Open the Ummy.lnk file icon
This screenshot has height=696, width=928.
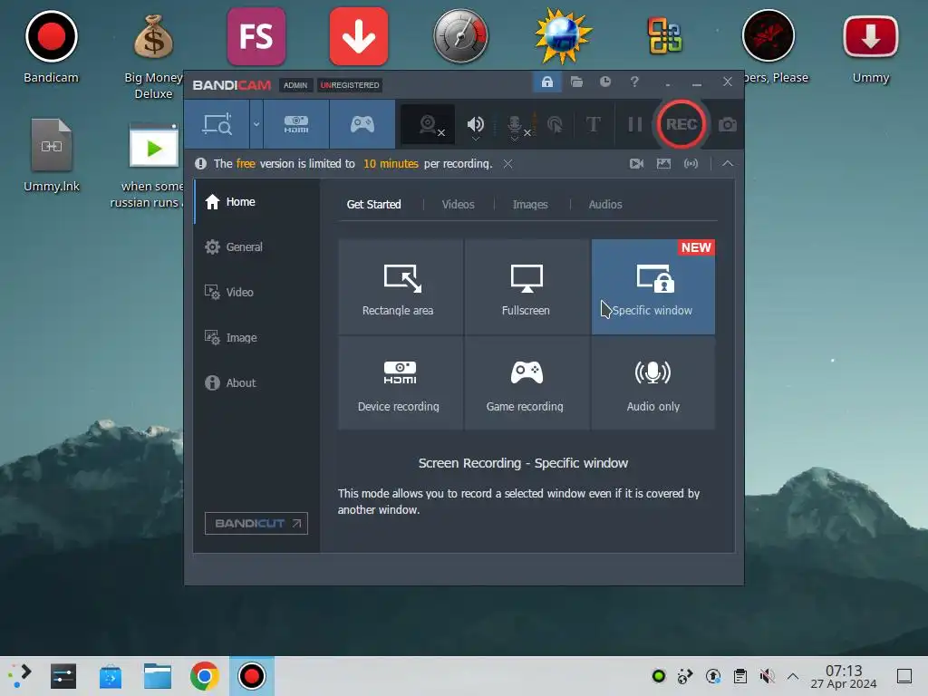point(52,156)
